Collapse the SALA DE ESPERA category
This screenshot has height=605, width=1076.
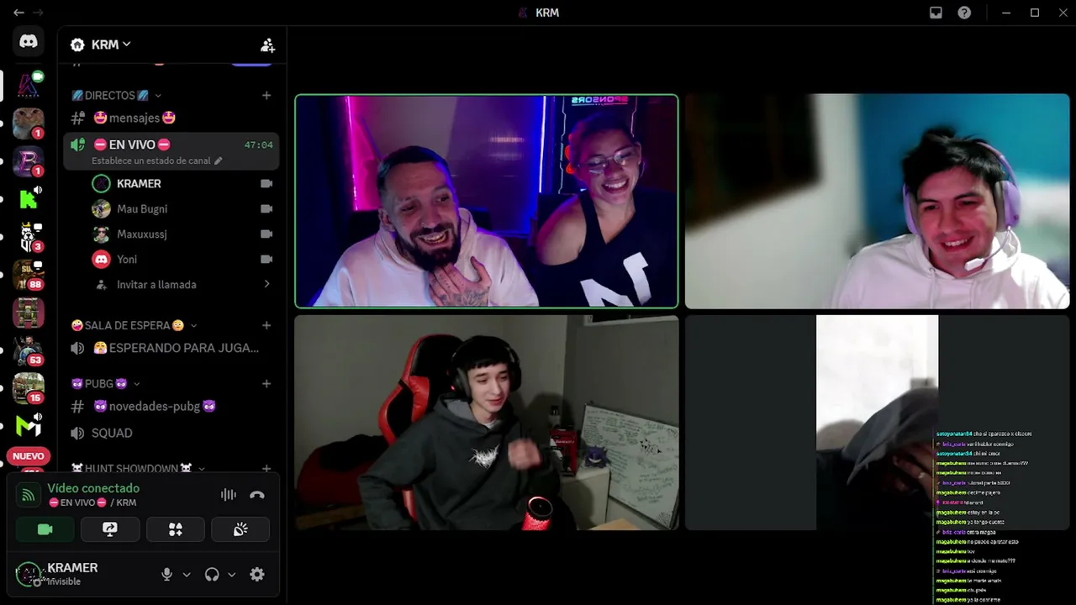tap(134, 325)
